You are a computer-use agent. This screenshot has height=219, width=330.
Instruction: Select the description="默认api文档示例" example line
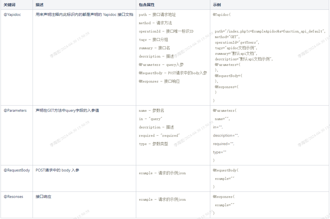point(244,59)
